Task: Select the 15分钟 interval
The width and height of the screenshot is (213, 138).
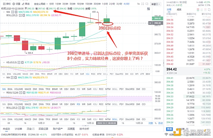Action: tap(89, 4)
